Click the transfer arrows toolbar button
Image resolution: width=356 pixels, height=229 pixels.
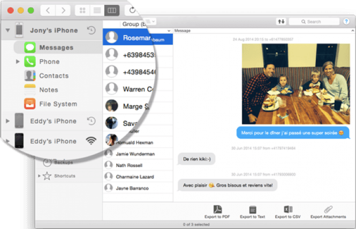click(281, 21)
